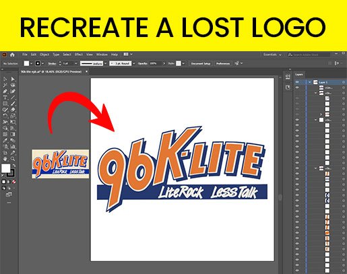The width and height of the screenshot is (347, 274).
Task: Activate the Artboard tool
Action: pos(5,153)
